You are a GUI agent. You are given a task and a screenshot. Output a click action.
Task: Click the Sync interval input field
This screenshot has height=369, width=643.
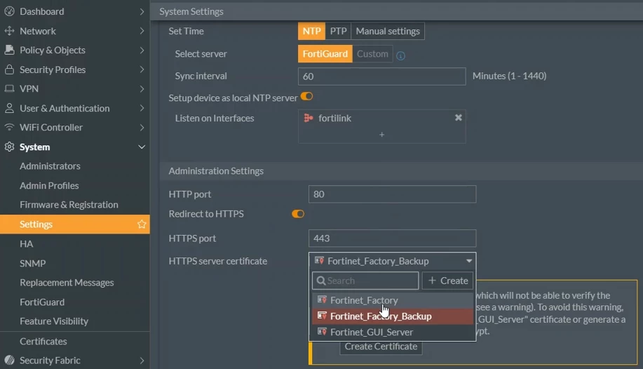pos(381,76)
